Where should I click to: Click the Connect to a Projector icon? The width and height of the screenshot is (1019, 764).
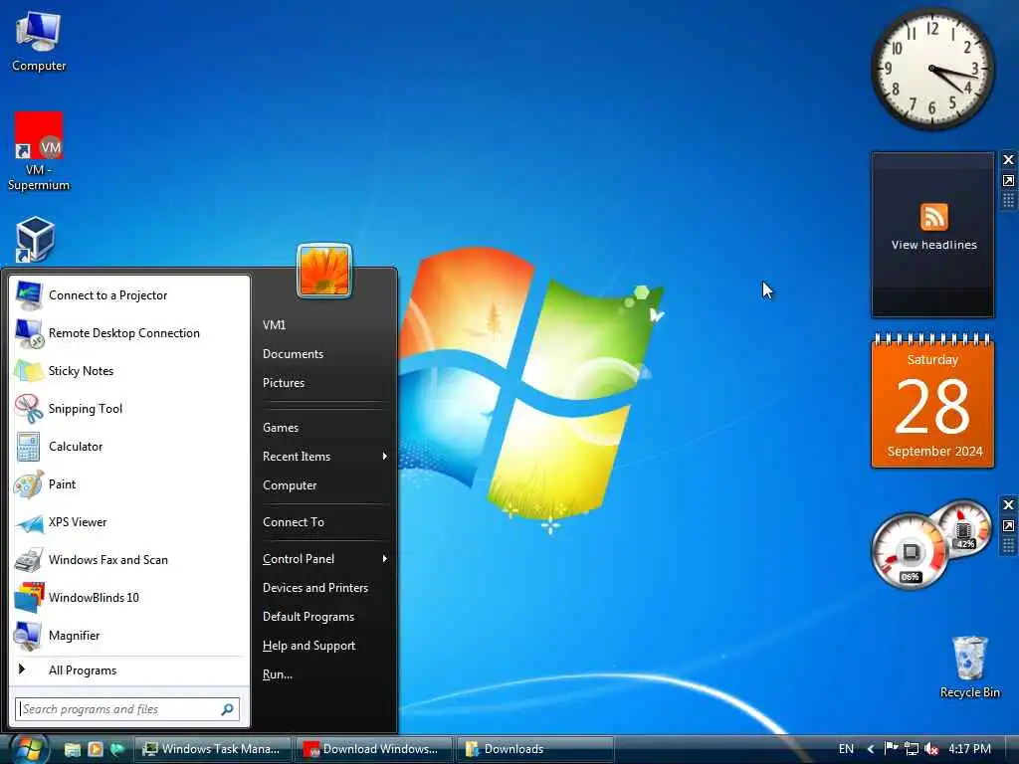(x=29, y=295)
